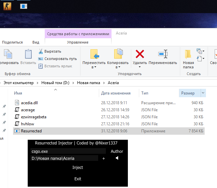
Task: Open the Counter-Strike desktop icon
Action: [7, 6]
